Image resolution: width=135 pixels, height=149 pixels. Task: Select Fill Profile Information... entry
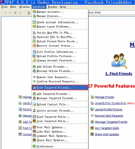click(x=60, y=52)
